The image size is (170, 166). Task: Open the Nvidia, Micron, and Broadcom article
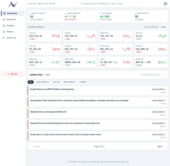coord(98,136)
